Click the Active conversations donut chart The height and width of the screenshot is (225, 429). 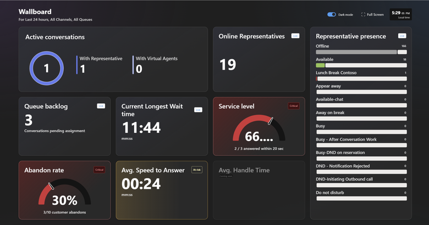coord(47,68)
